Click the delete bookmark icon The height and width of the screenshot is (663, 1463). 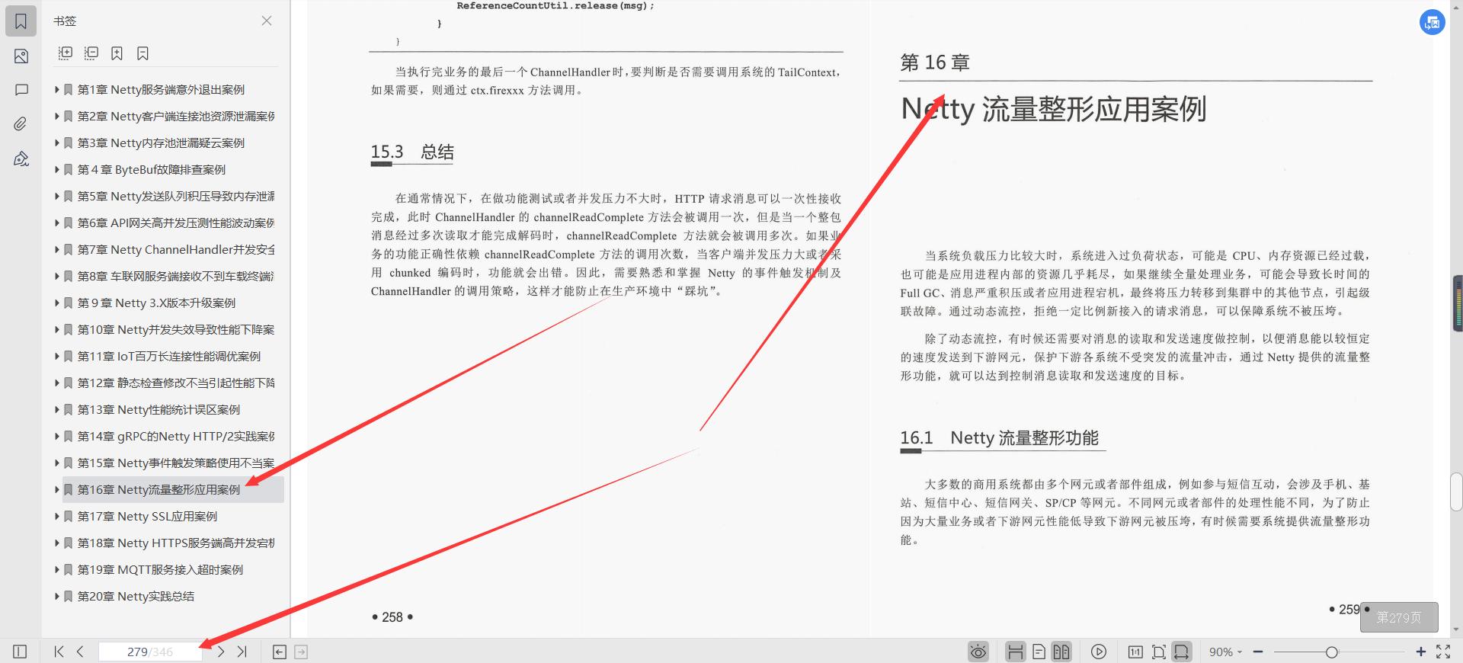pyautogui.click(x=142, y=53)
